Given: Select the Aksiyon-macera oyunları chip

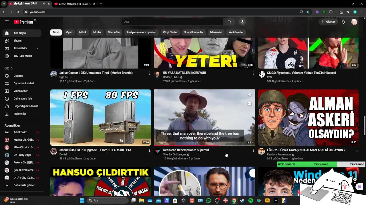Looking at the screenshot, I should pyautogui.click(x=142, y=32).
